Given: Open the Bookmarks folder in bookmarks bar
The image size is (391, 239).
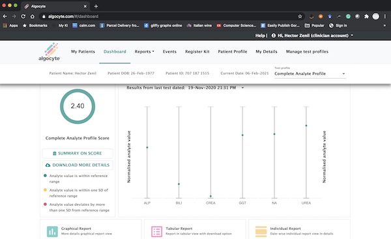Looking at the screenshot, I should click(x=35, y=25).
